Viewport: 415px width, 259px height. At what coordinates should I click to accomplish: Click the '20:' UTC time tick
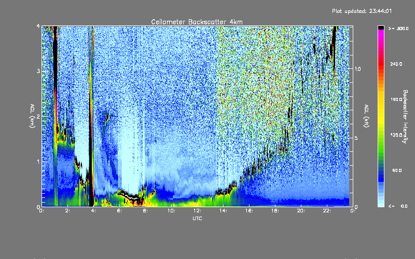tap(301, 211)
